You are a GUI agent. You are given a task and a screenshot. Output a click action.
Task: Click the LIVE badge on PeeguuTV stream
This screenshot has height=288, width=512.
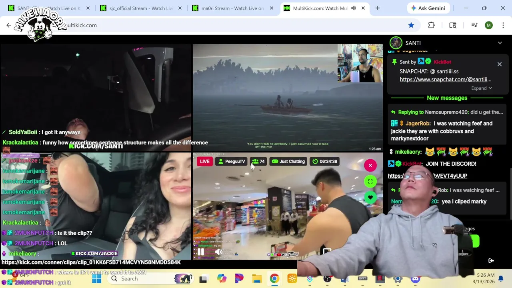click(x=204, y=161)
